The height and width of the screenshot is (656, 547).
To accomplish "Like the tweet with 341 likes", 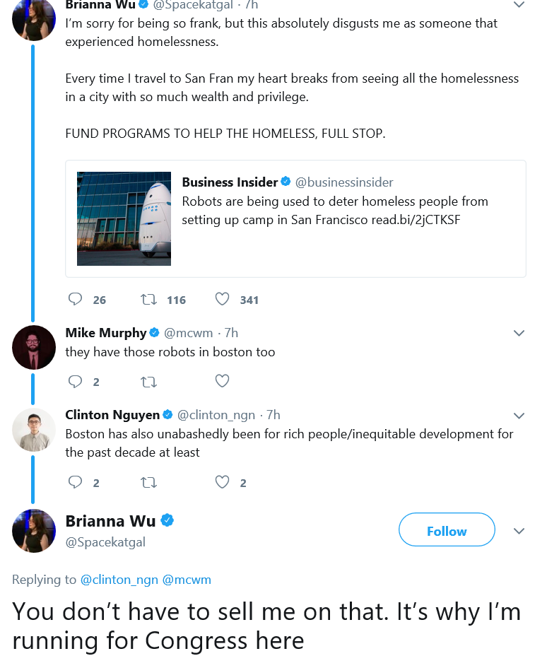I will coord(222,299).
